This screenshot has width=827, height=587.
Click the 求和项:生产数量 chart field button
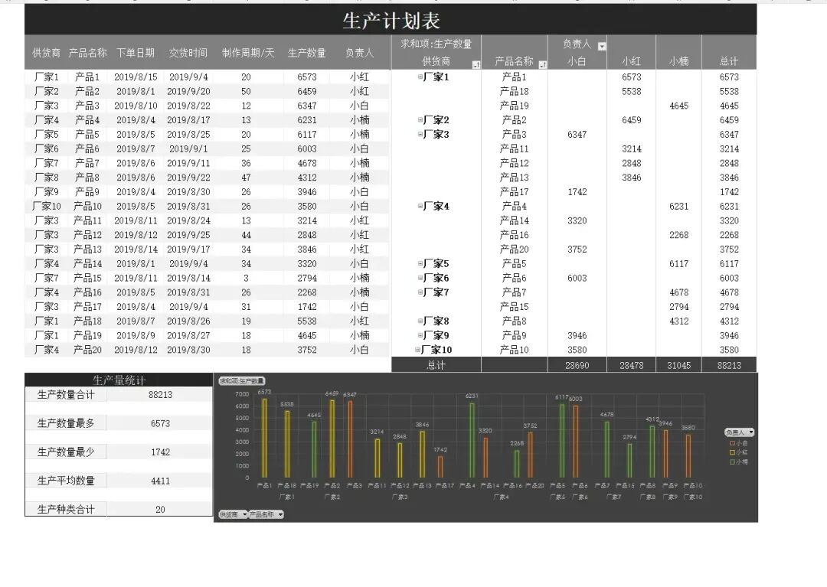242,380
